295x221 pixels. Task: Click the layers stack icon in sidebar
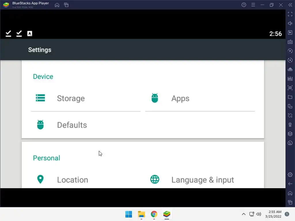click(x=290, y=134)
